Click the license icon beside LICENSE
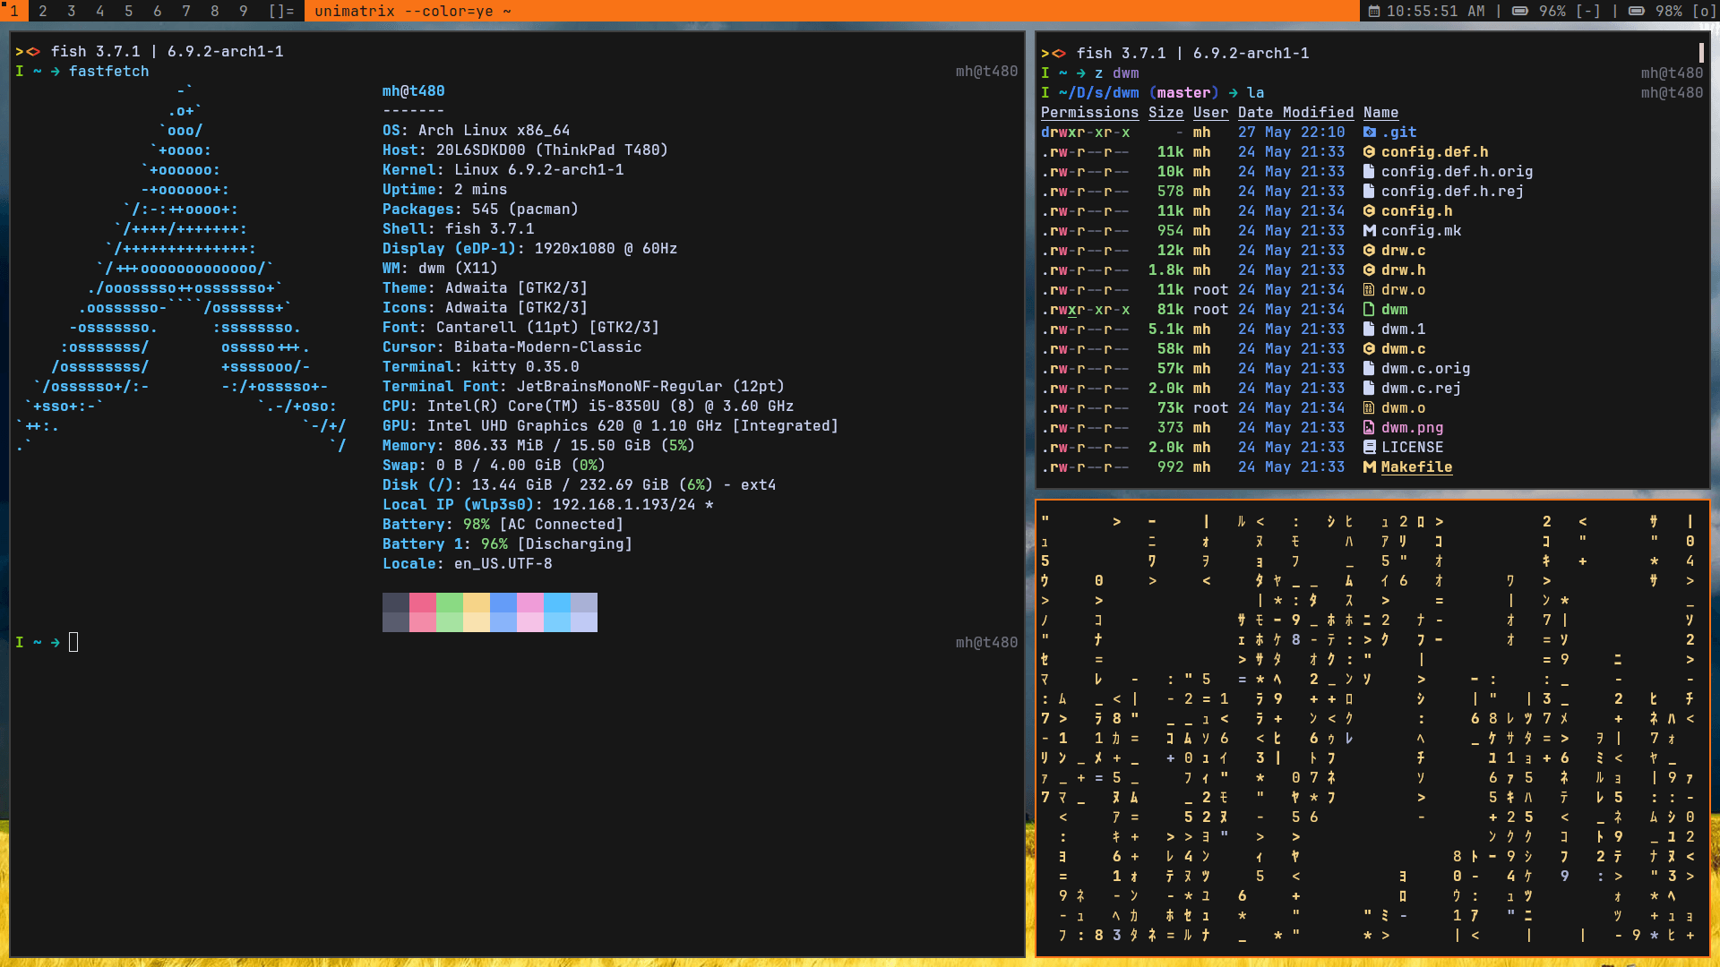 coord(1369,448)
